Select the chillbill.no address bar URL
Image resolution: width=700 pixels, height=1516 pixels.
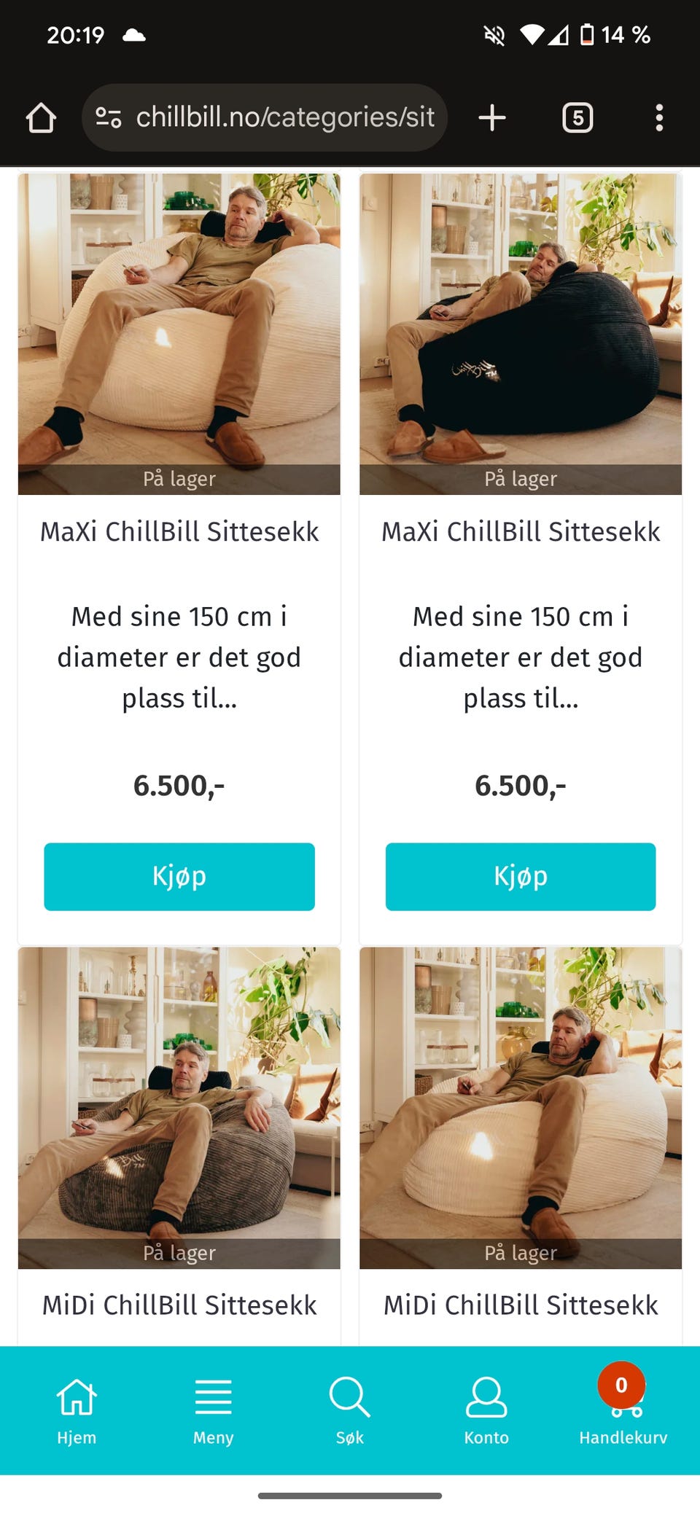tap(285, 117)
